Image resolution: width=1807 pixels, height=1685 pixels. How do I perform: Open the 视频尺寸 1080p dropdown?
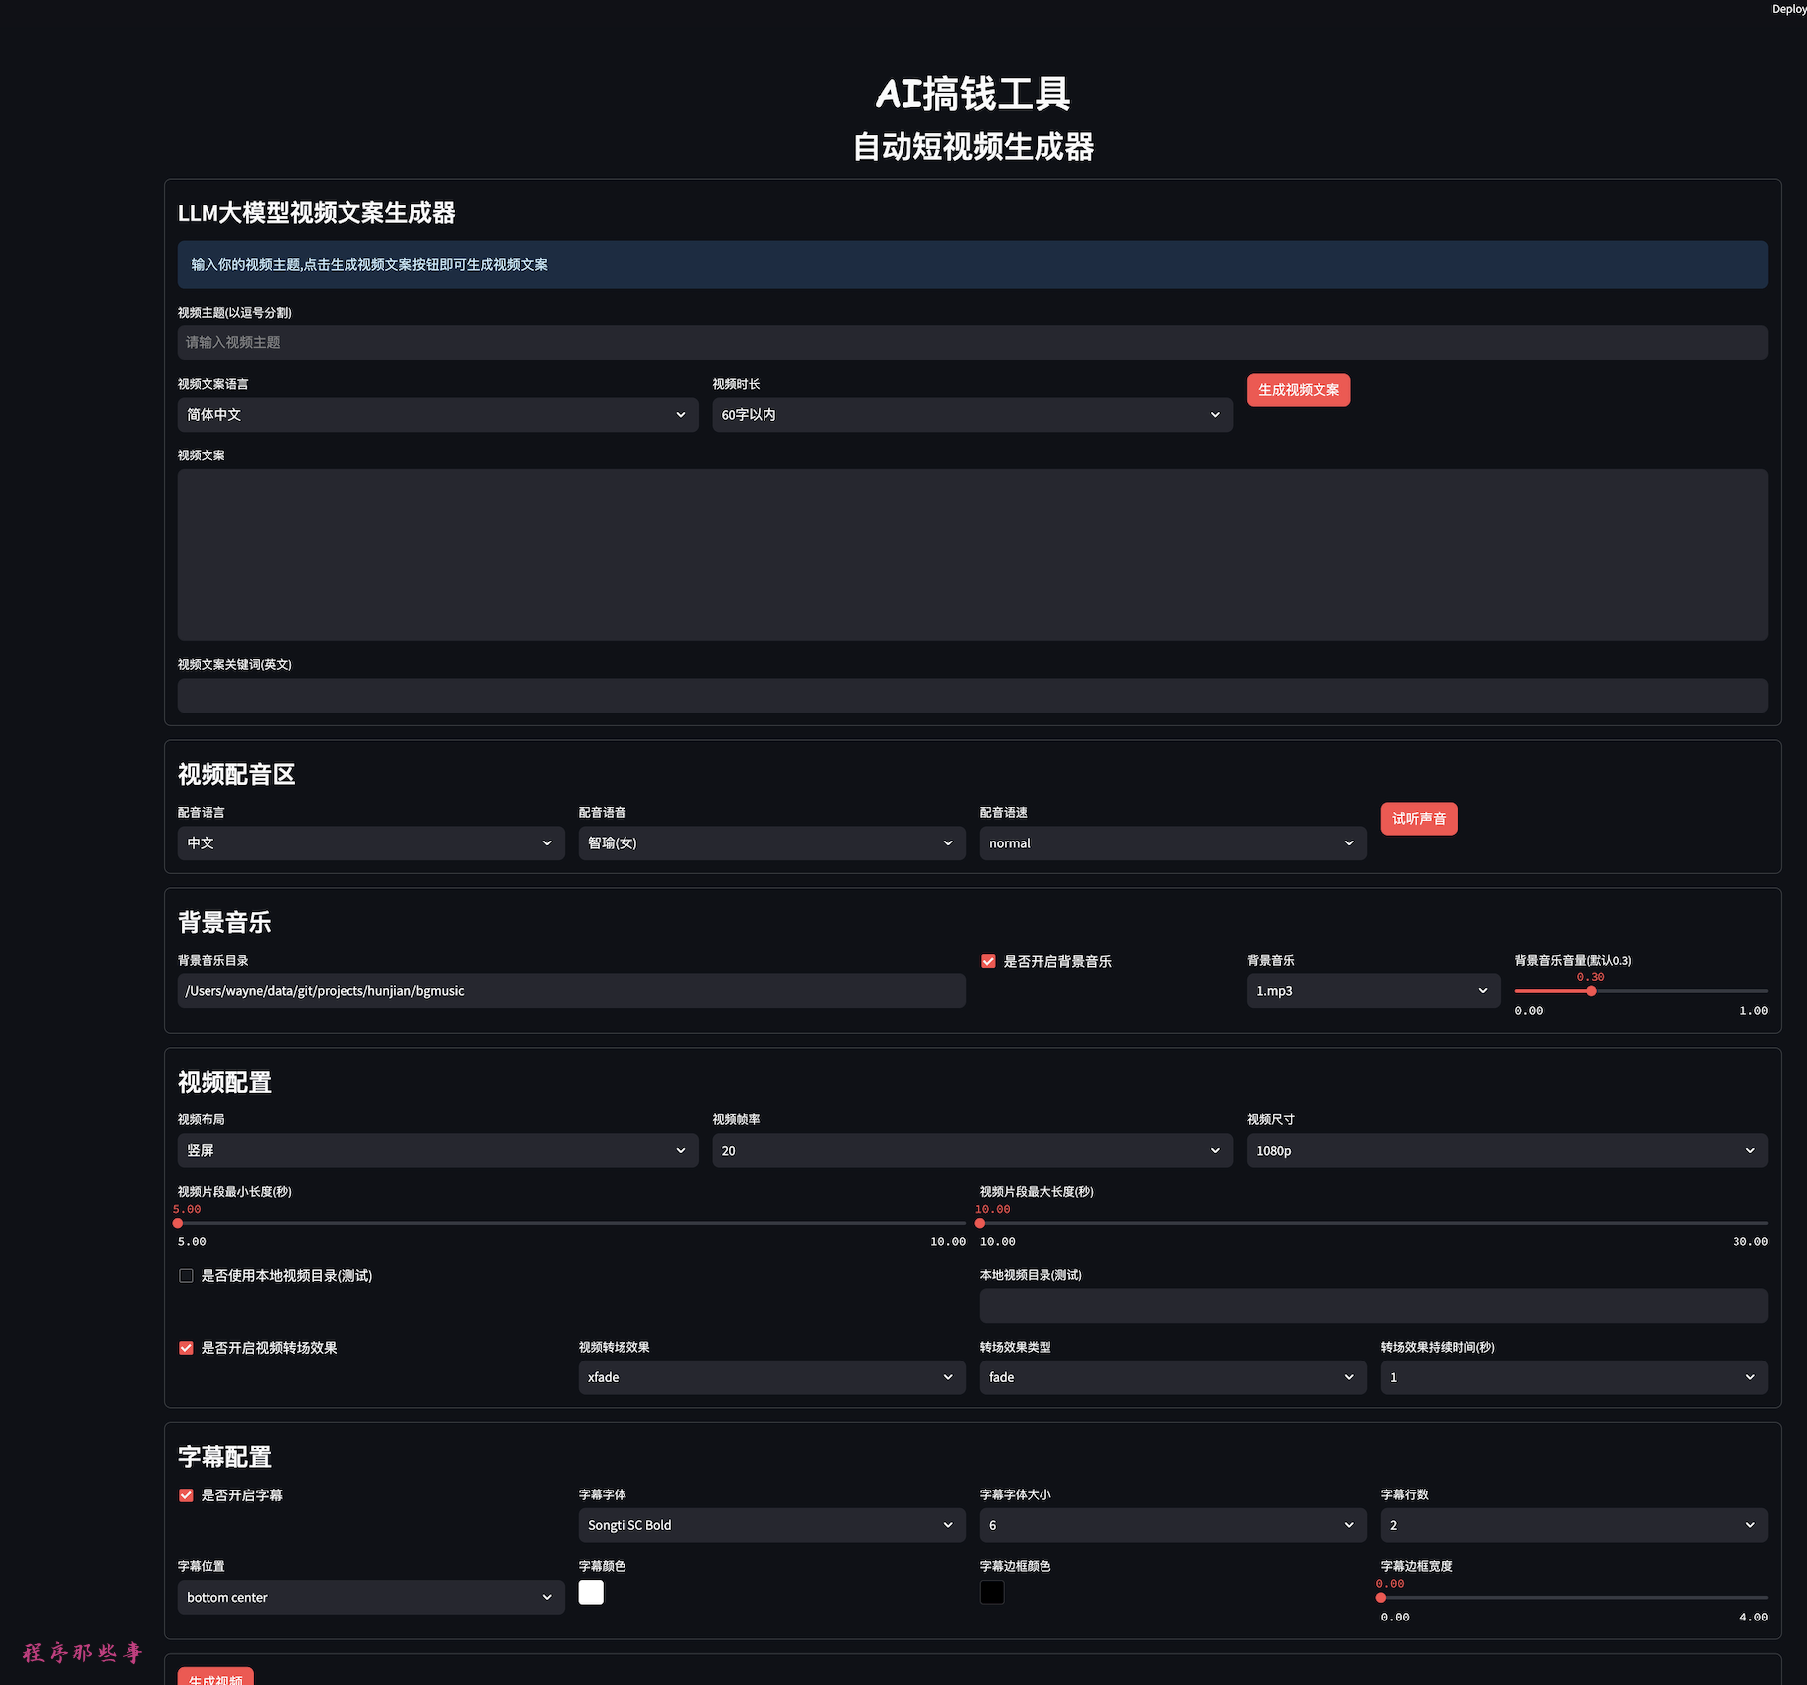pos(1506,1151)
